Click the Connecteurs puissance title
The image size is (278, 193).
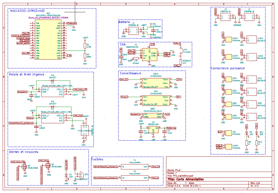(228, 68)
